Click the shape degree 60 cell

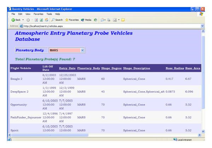click(x=103, y=79)
